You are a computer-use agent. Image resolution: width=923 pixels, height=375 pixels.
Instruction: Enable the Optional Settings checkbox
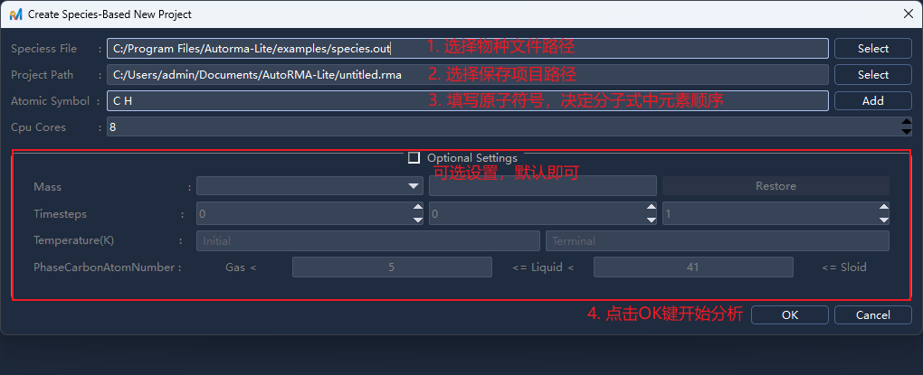coord(414,157)
